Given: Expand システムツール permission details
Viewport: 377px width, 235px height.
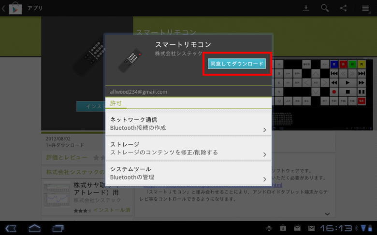Looking at the screenshot, I should coord(188,173).
